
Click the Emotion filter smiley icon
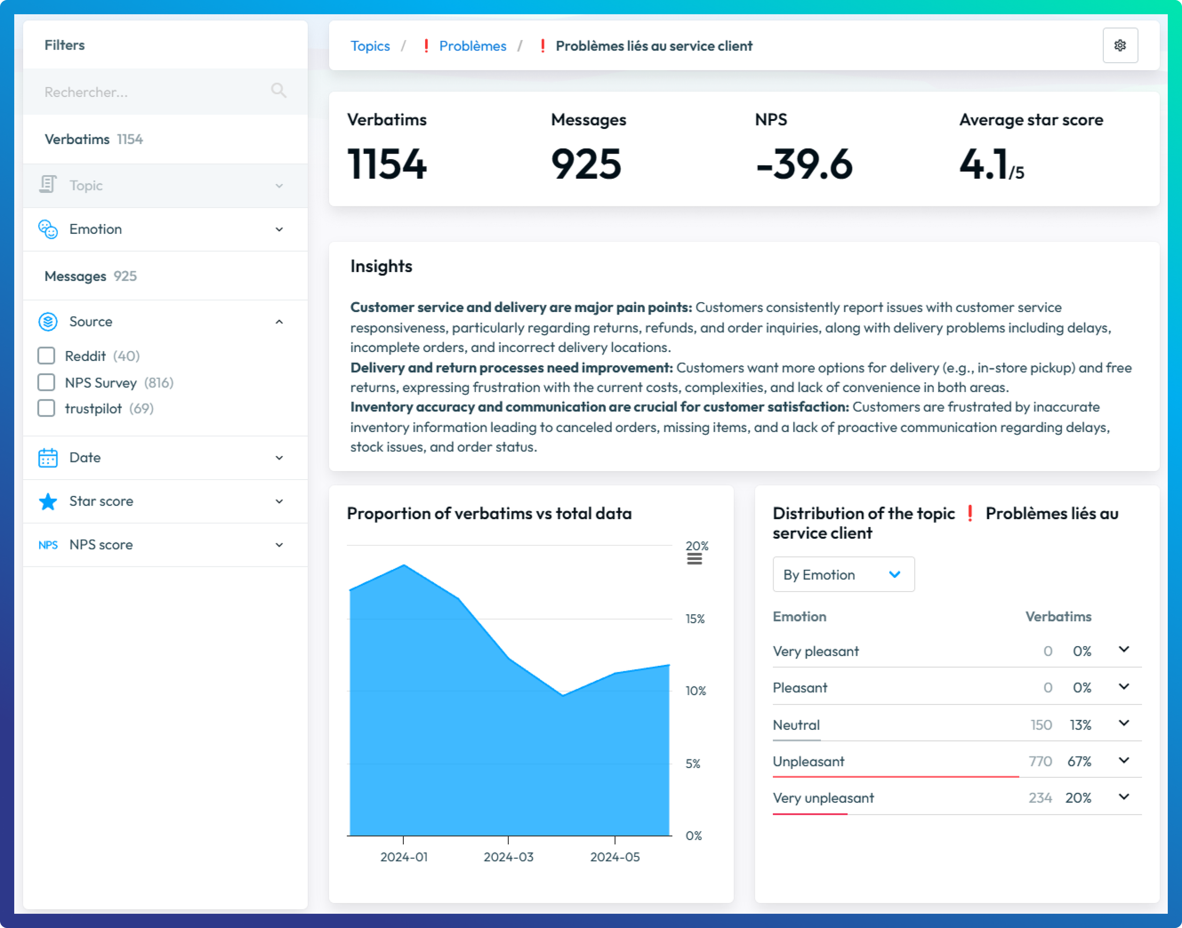point(48,229)
